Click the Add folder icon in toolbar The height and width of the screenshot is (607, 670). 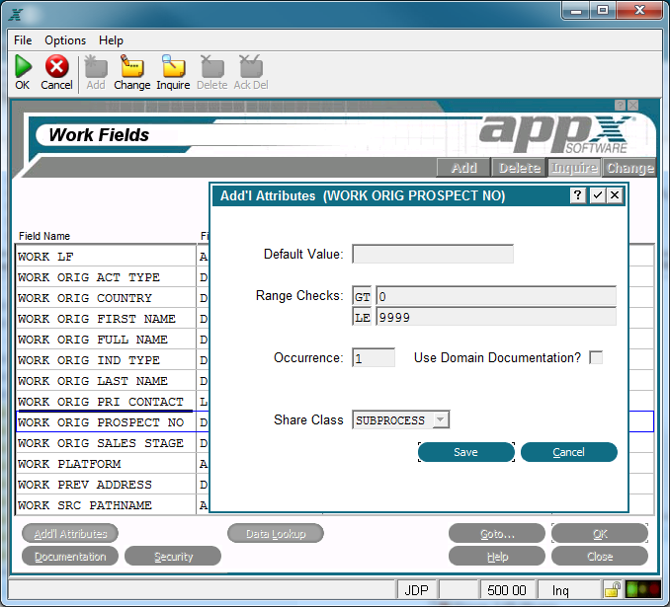point(96,66)
